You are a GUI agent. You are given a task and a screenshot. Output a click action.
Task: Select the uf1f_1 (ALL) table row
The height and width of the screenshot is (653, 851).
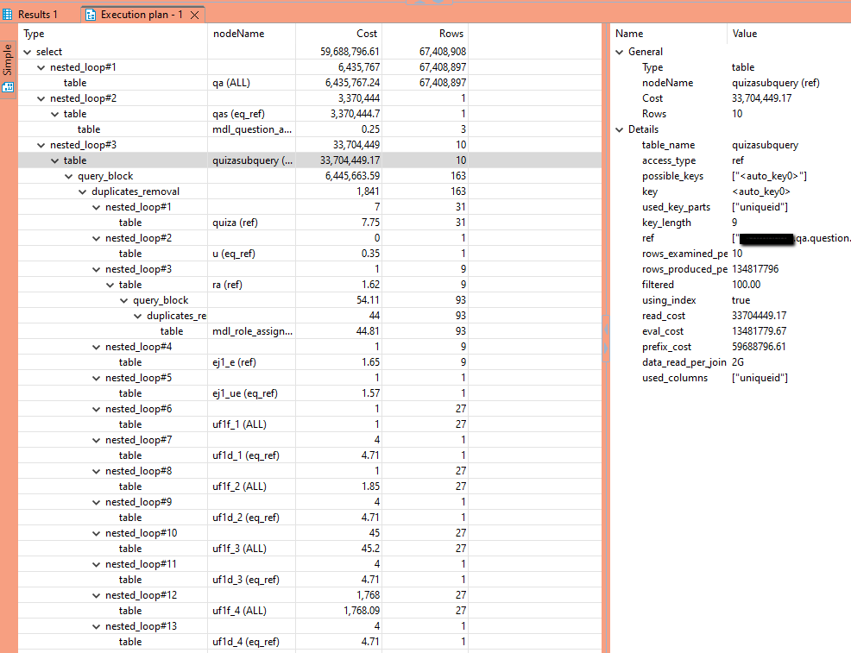(x=310, y=424)
